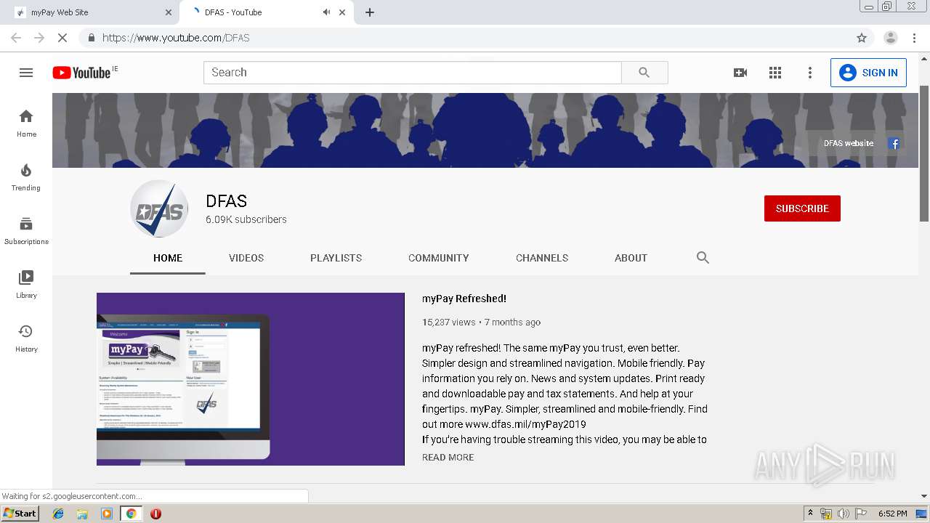View site info padlock icon
The height and width of the screenshot is (523, 930).
coord(91,38)
